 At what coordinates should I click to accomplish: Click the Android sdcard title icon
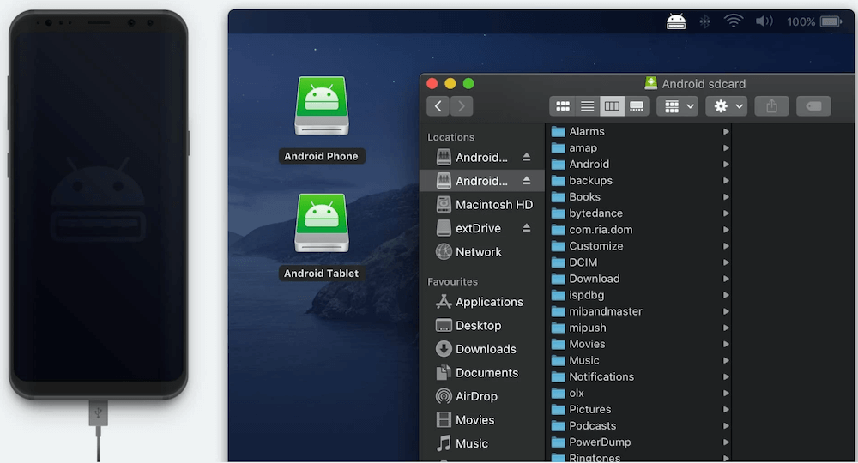point(650,83)
